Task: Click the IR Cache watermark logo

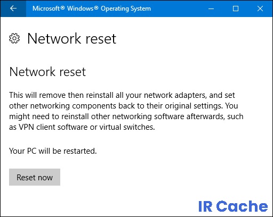Action: click(x=233, y=206)
